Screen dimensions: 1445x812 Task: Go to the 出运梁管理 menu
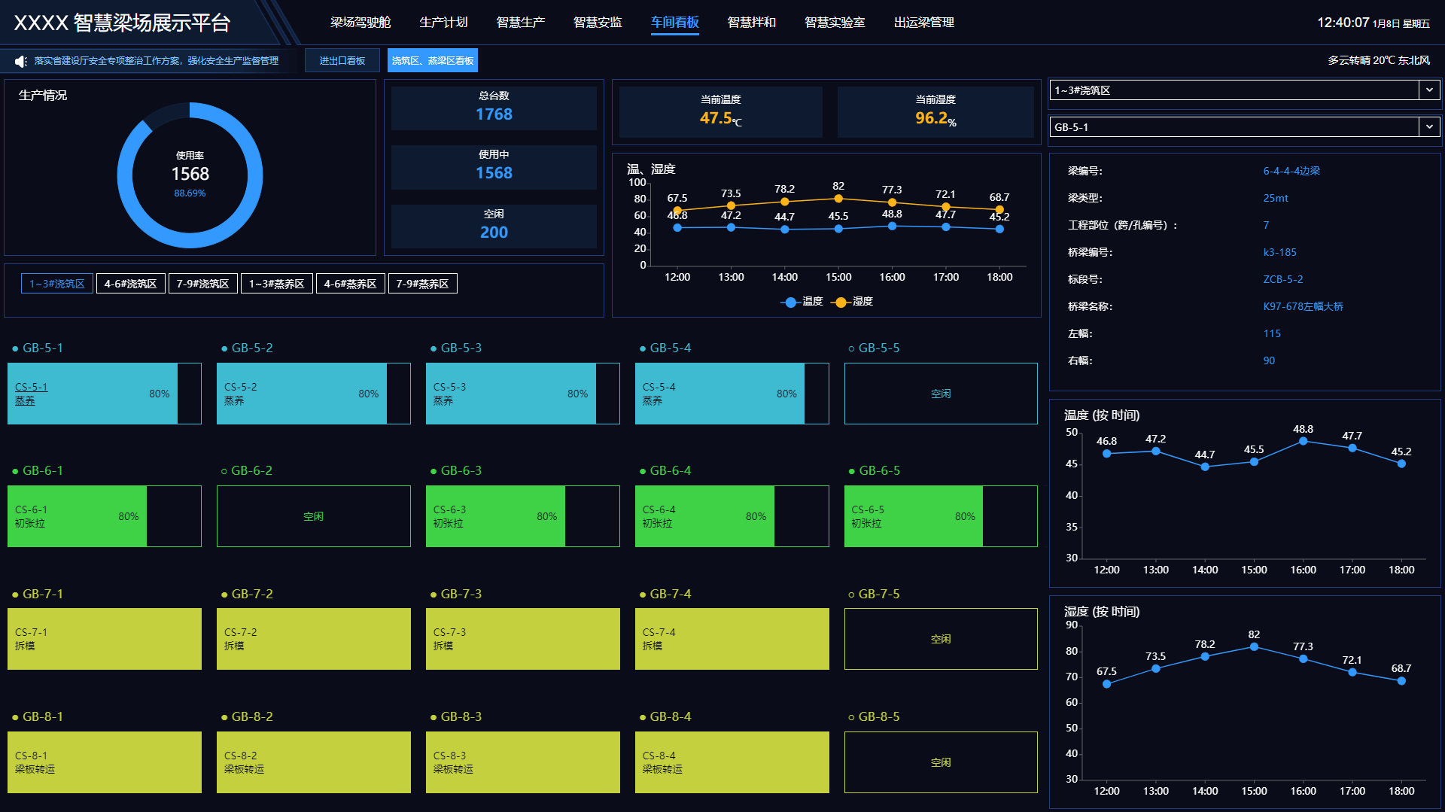click(x=923, y=23)
